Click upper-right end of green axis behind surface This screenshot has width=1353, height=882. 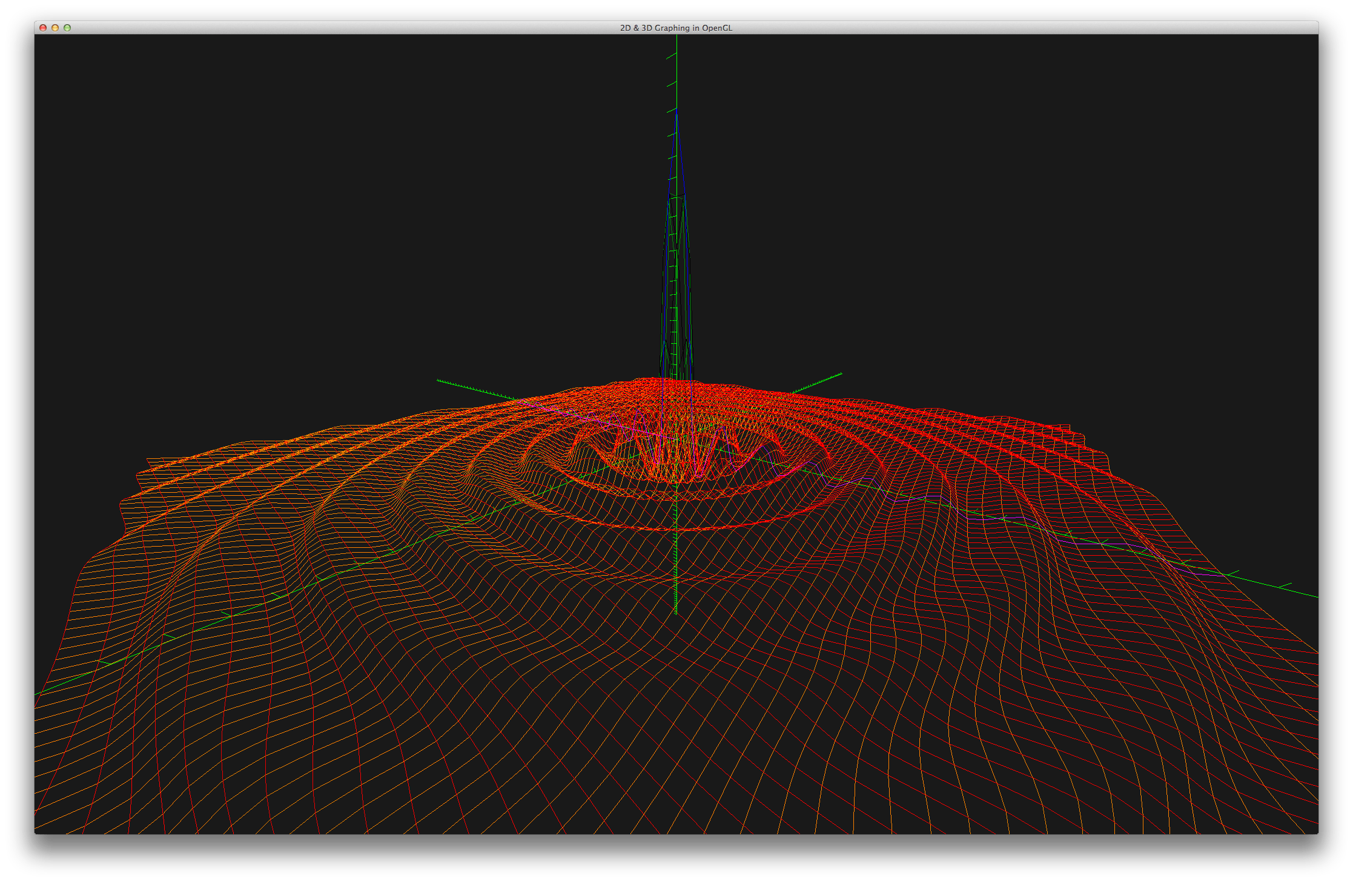841,374
